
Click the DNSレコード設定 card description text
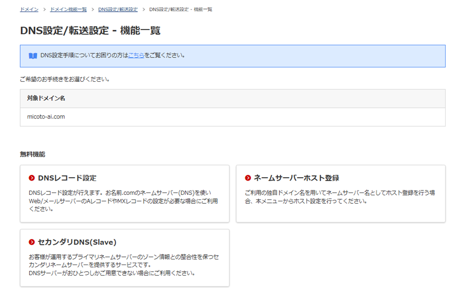[x=123, y=201]
